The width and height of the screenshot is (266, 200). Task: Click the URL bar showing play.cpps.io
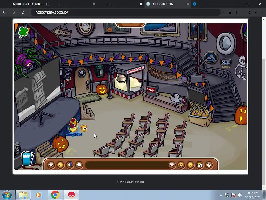click(x=125, y=12)
